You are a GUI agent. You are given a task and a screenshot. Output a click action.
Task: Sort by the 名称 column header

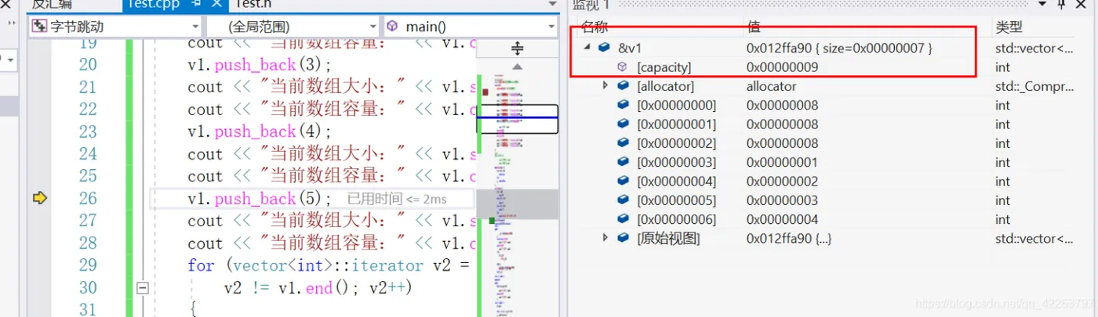point(594,27)
